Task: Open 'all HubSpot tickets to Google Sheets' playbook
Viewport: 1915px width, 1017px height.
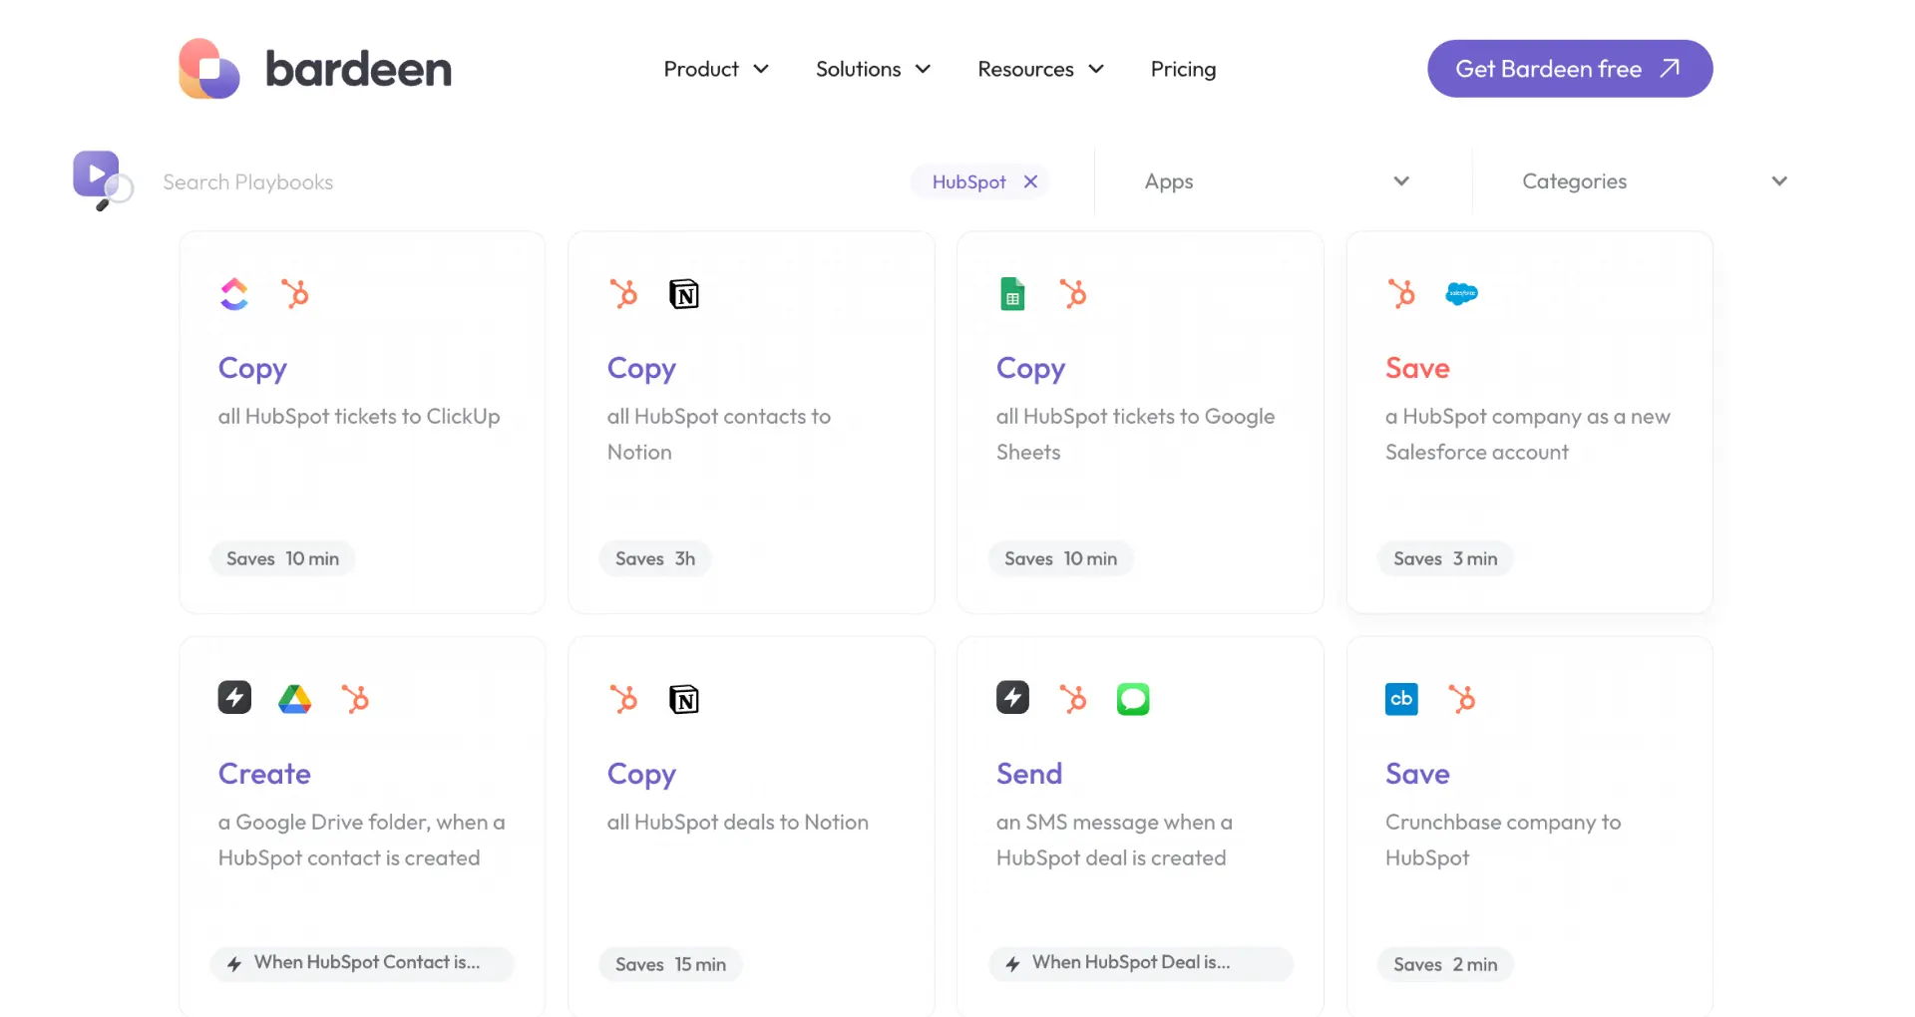Action: pyautogui.click(x=1140, y=423)
